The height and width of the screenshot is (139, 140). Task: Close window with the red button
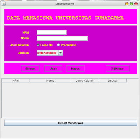coord(136,4)
